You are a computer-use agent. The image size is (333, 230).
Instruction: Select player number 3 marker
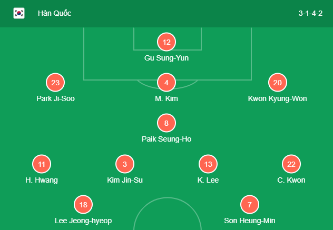tap(125, 164)
